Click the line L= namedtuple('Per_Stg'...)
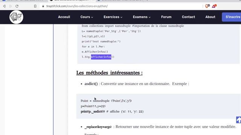This screenshot has width=241, height=135. 111,31
